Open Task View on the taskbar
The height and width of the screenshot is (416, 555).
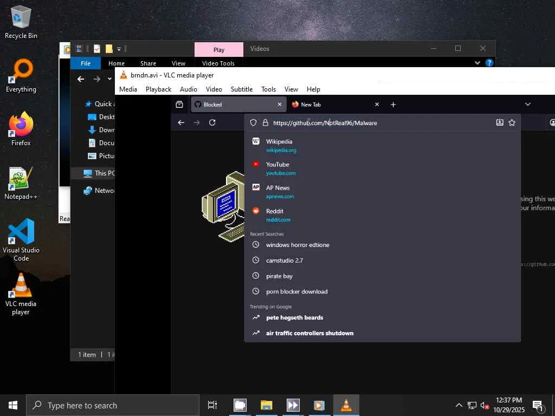(x=212, y=405)
